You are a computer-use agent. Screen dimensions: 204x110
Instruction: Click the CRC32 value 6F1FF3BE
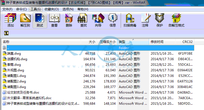click(x=185, y=54)
